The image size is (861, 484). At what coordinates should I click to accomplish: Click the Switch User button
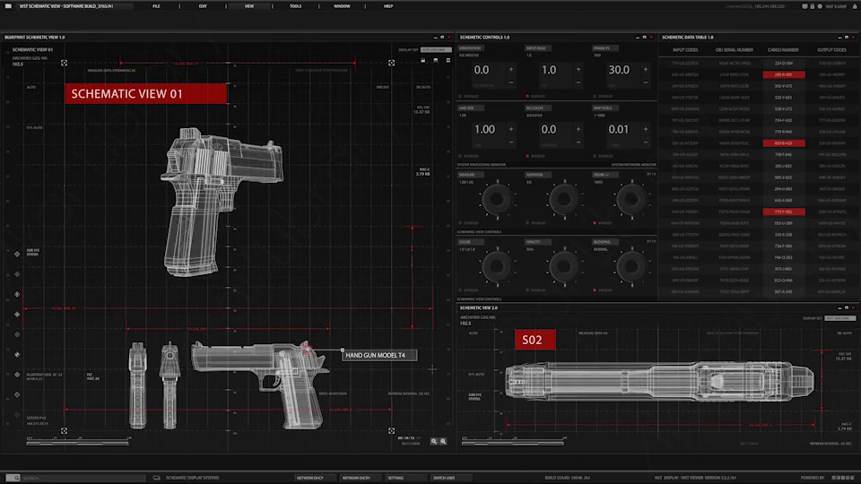click(x=451, y=478)
